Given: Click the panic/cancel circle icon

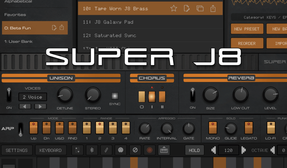Looking at the screenshot, I should click(135, 150).
